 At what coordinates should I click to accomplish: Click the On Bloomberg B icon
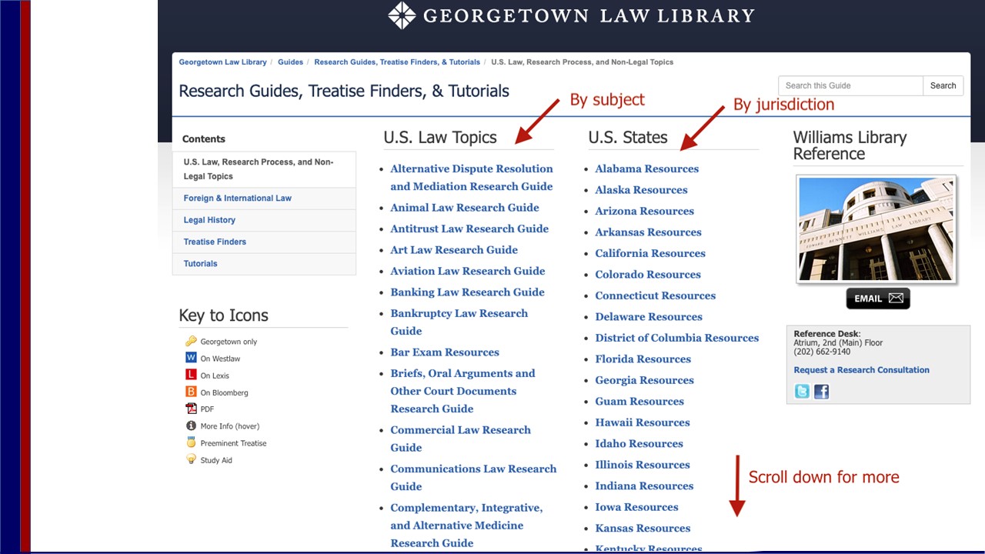[191, 392]
